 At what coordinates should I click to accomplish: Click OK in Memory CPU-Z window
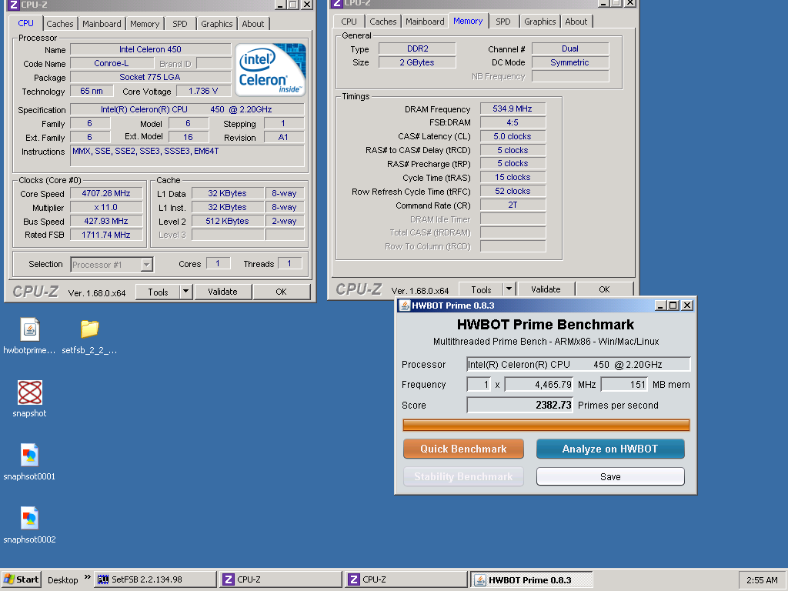[x=604, y=289]
